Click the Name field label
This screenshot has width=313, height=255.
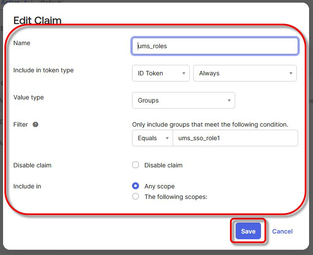click(x=22, y=43)
